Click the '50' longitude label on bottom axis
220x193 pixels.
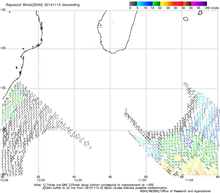click(146, 177)
